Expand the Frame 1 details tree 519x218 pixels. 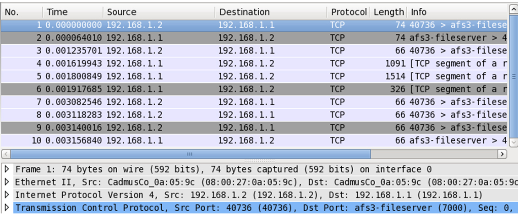pyautogui.click(x=6, y=170)
